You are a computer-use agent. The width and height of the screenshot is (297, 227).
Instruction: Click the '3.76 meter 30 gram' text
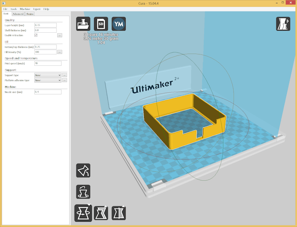101,38
